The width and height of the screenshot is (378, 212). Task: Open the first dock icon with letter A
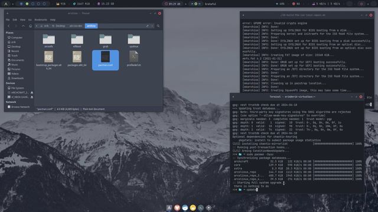click(x=170, y=208)
